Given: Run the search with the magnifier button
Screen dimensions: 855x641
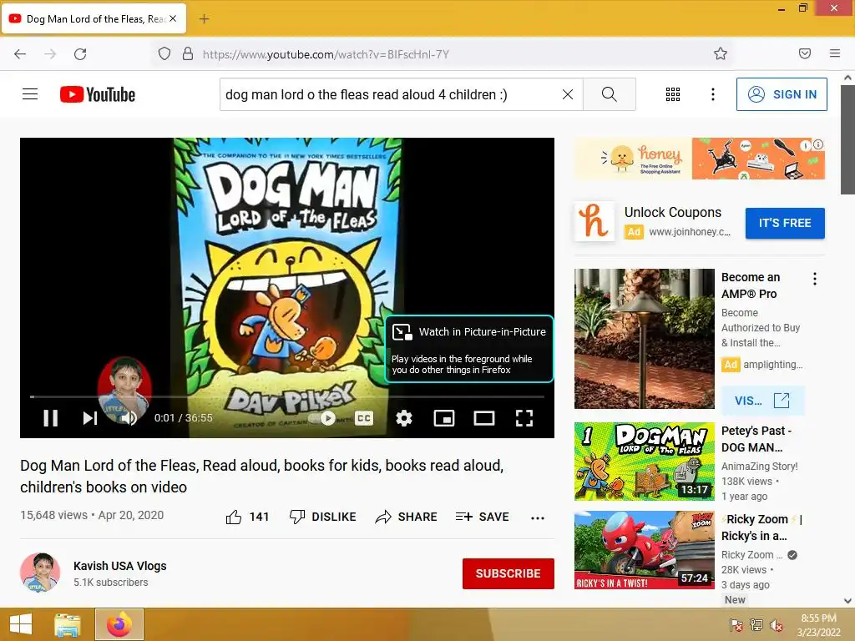Looking at the screenshot, I should (x=609, y=94).
